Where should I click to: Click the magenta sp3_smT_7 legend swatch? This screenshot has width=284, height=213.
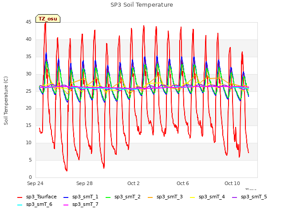click(66, 205)
